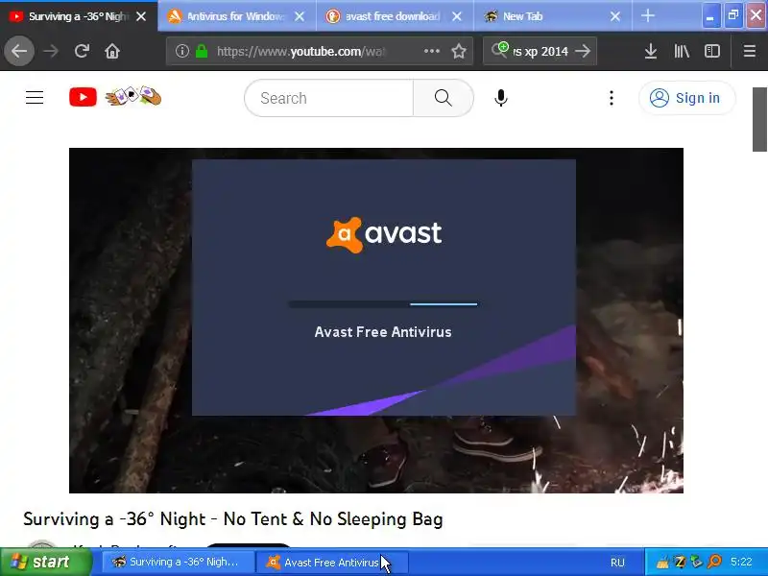Focus the YouTube Search field
768x576 pixels.
tap(329, 98)
